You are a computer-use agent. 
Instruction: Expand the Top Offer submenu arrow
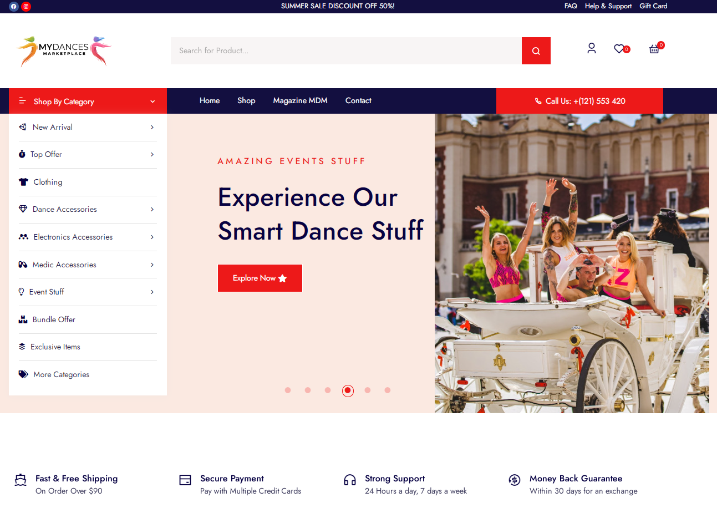[x=152, y=154]
